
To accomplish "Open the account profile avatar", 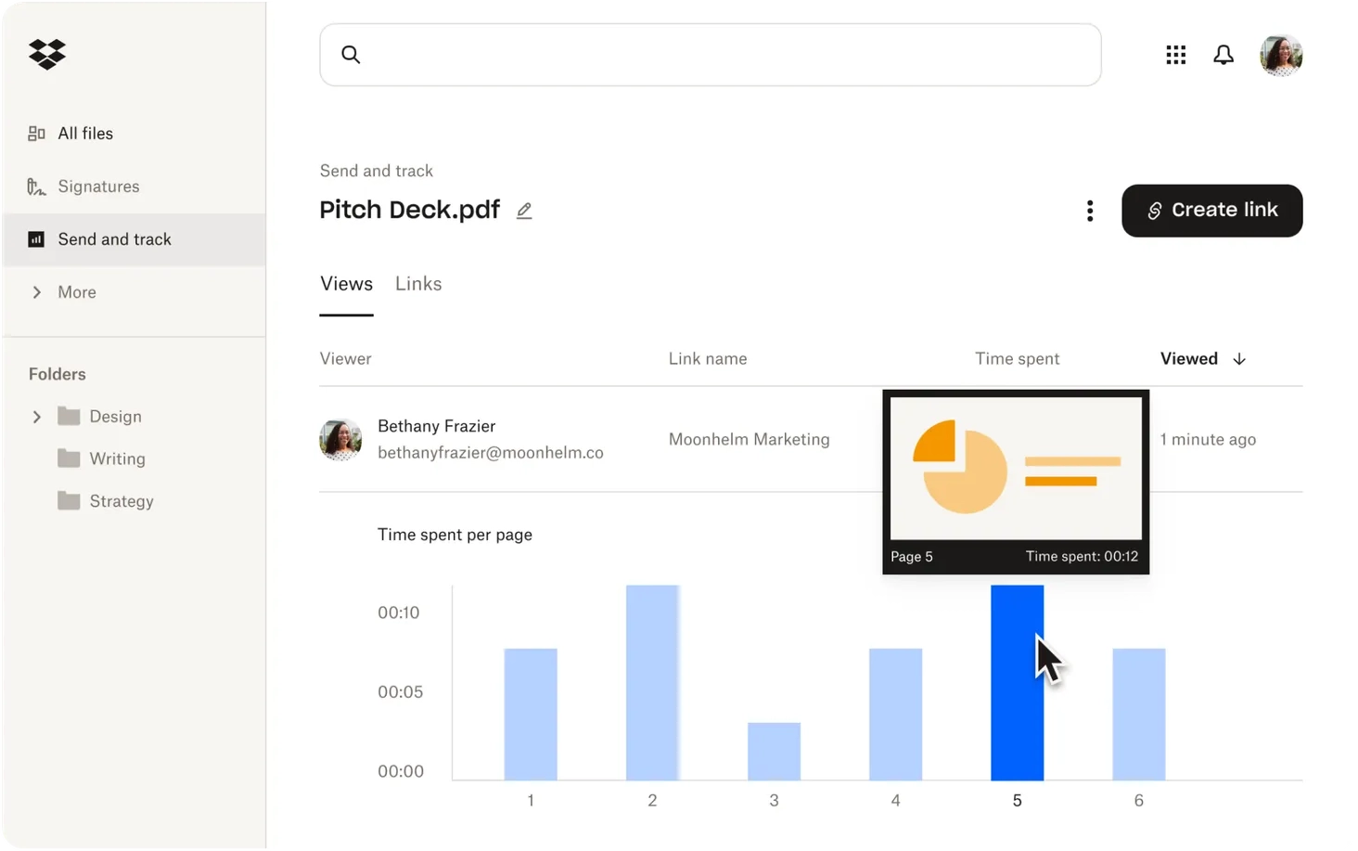I will (x=1280, y=56).
